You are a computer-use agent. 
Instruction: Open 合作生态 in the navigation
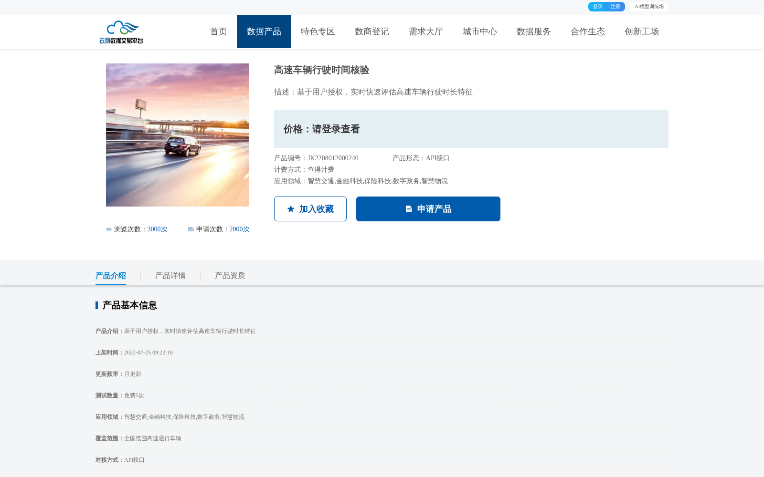tap(588, 31)
